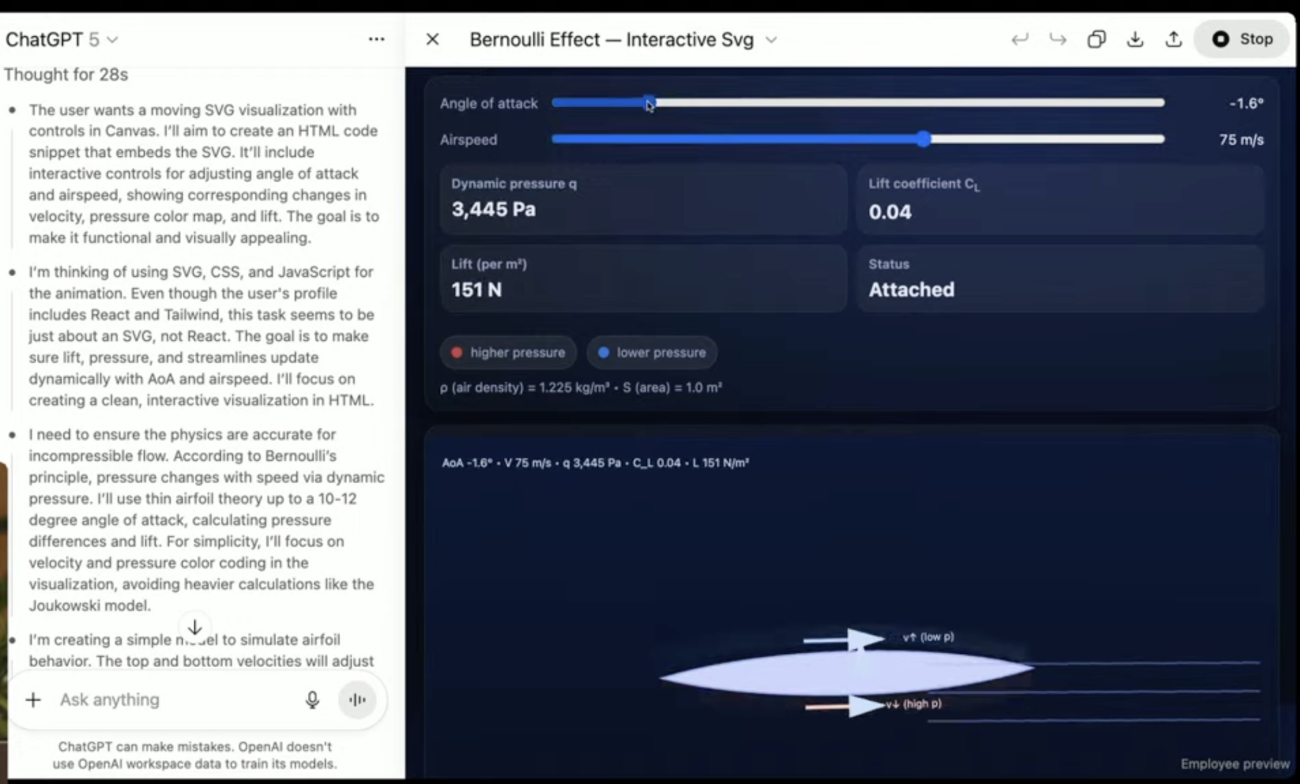Stop the response generation
Image resolution: width=1300 pixels, height=784 pixels.
pyautogui.click(x=1240, y=39)
